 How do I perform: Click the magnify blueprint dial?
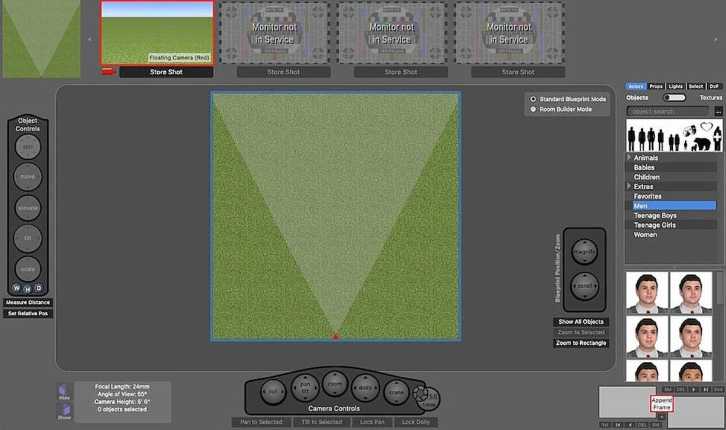[584, 252]
